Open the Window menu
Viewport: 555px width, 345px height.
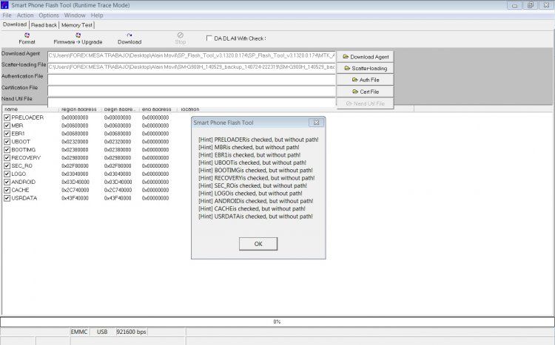(75, 16)
